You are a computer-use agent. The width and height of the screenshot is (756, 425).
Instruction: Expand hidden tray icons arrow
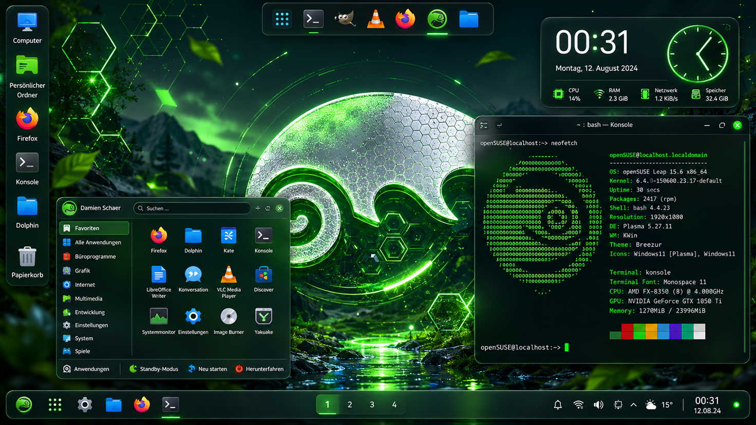click(633, 405)
